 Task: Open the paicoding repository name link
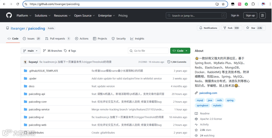click(37, 28)
